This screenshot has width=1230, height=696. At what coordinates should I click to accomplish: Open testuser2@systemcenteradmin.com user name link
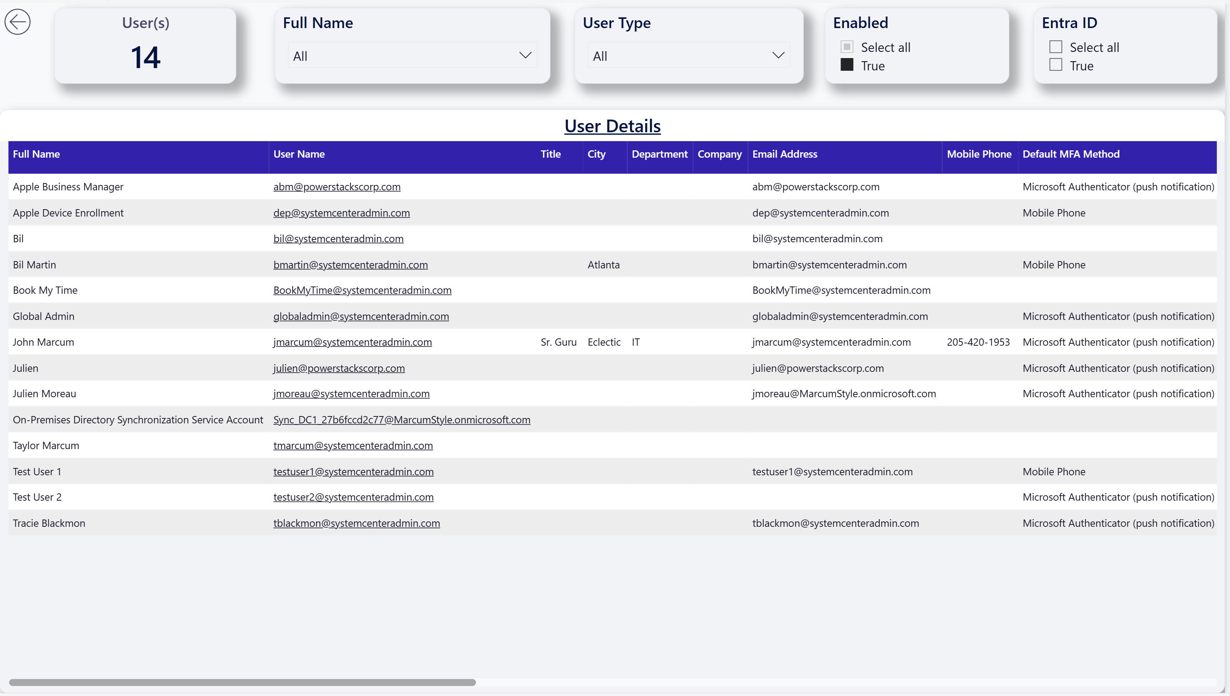tap(353, 497)
